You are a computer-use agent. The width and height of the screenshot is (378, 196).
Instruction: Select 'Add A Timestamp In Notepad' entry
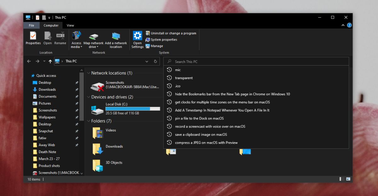[x=256, y=110]
